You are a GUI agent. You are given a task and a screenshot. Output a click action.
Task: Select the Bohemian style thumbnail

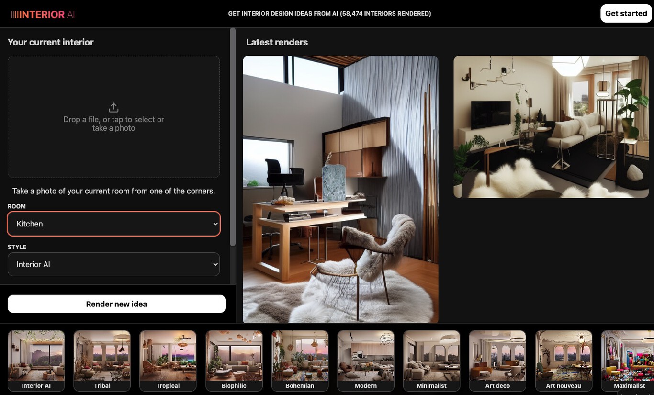[300, 360]
